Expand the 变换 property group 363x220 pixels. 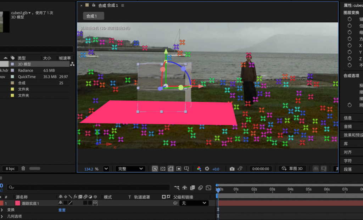(2, 210)
